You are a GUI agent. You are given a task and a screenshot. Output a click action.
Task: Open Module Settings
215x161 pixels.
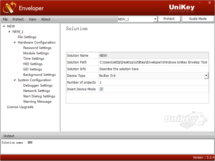click(36, 53)
